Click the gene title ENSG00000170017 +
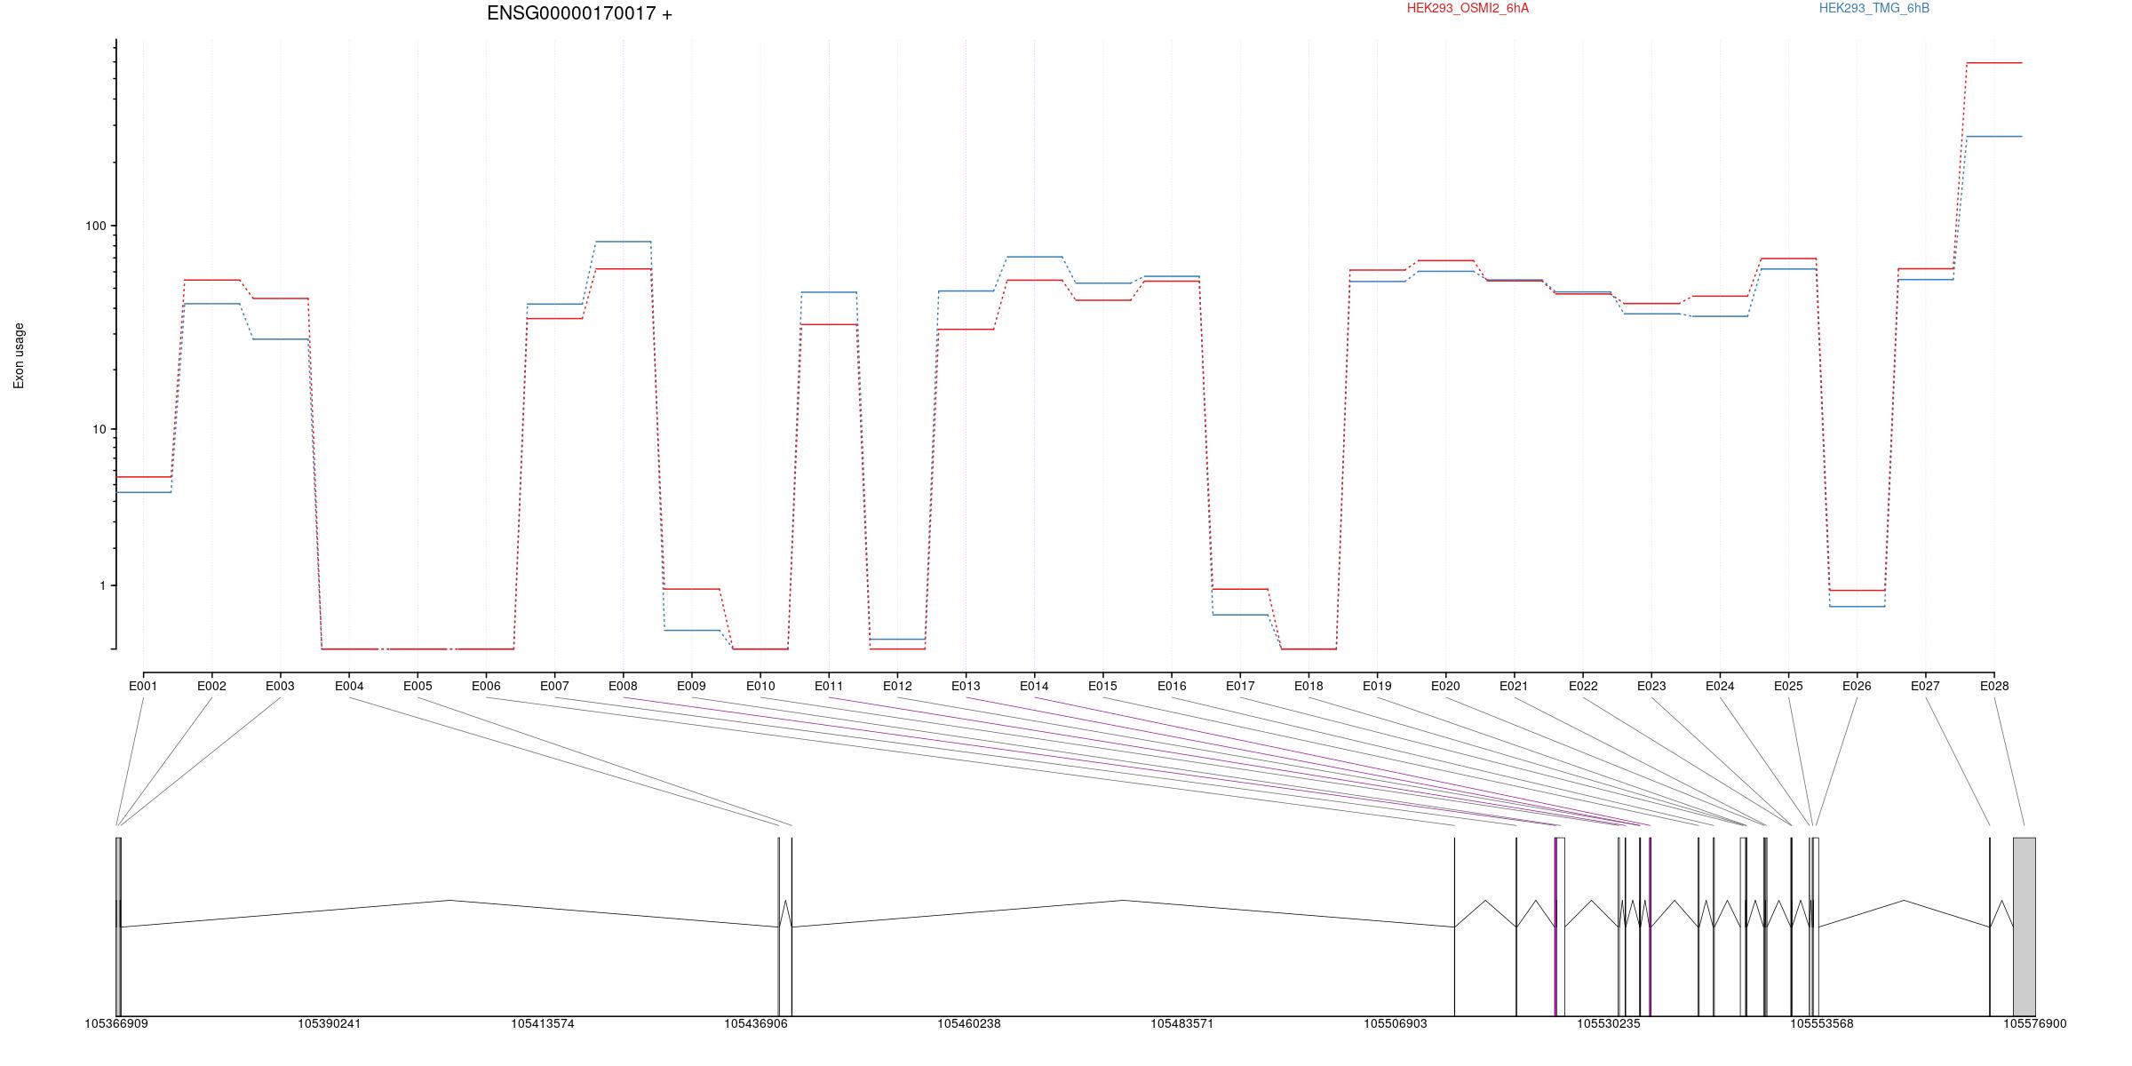This screenshot has width=2132, height=1066. click(579, 13)
